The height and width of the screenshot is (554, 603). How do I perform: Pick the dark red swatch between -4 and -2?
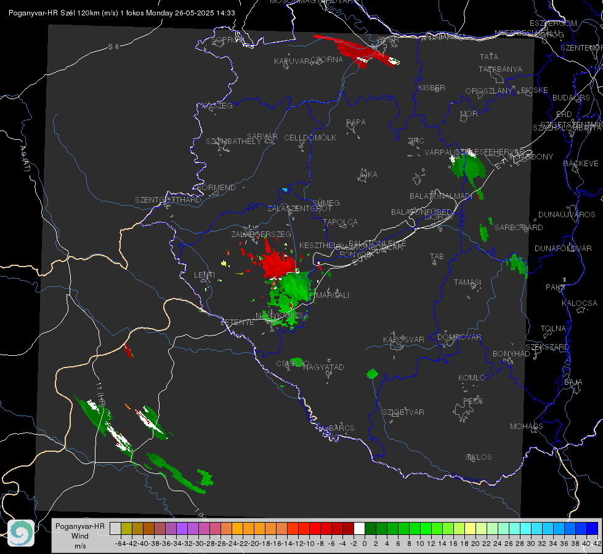click(x=348, y=529)
